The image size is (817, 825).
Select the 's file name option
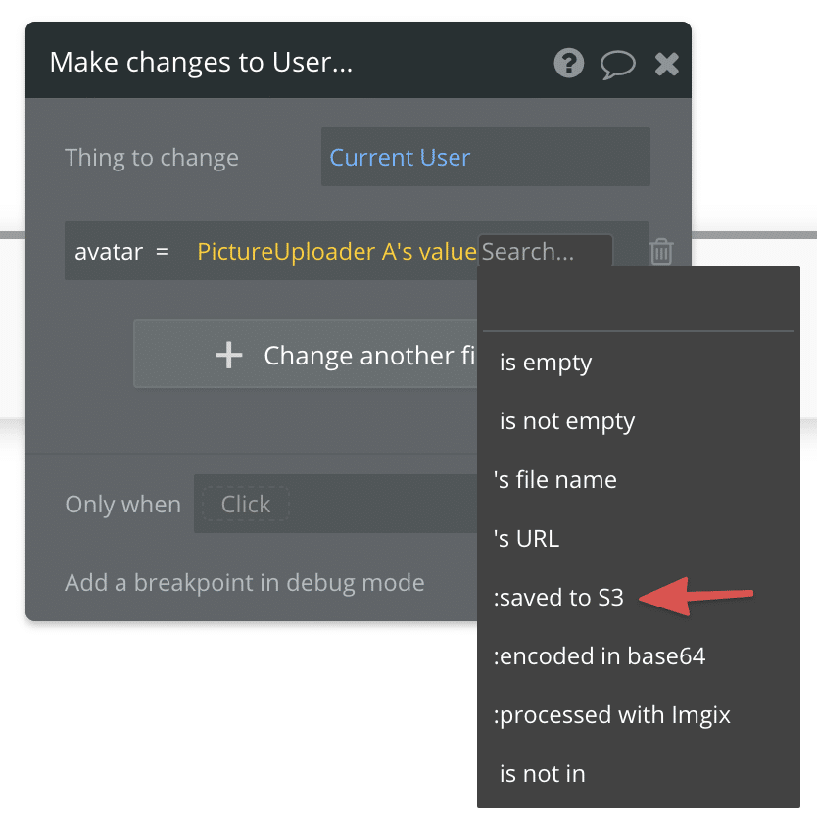(x=555, y=480)
